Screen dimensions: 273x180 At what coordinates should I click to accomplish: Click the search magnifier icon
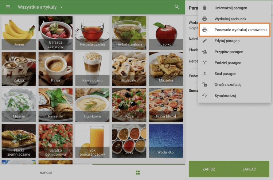coord(177,7)
